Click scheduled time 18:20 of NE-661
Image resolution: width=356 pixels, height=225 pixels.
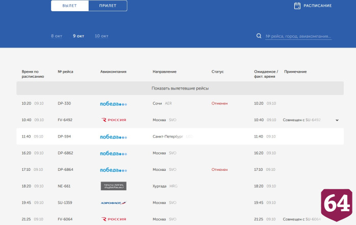click(27, 186)
